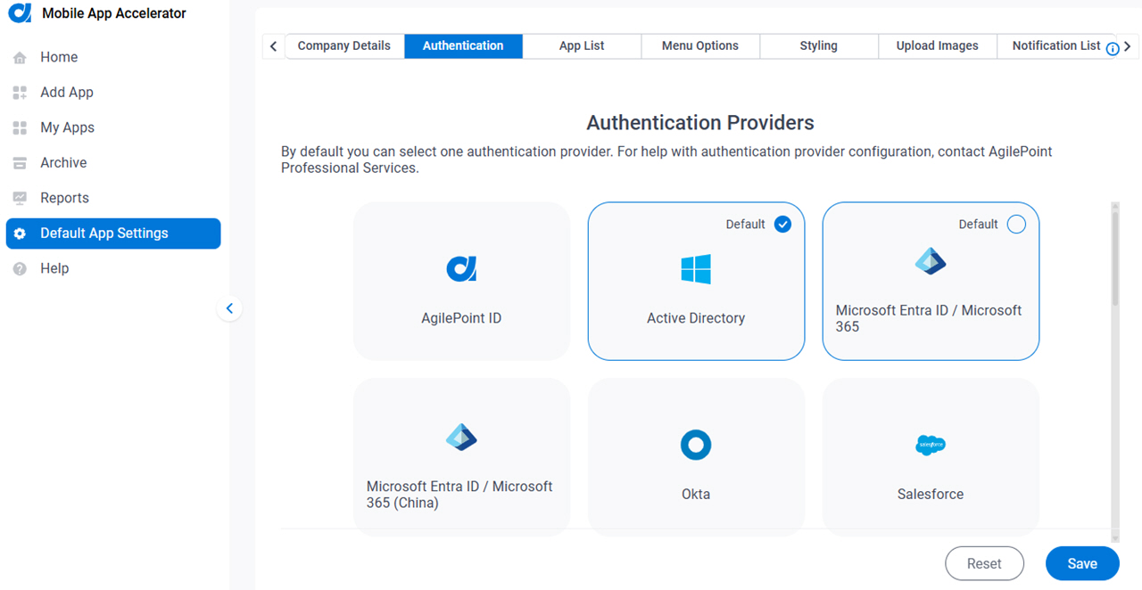Click the Mobile App Accelerator logo icon
This screenshot has width=1142, height=590.
[20, 13]
